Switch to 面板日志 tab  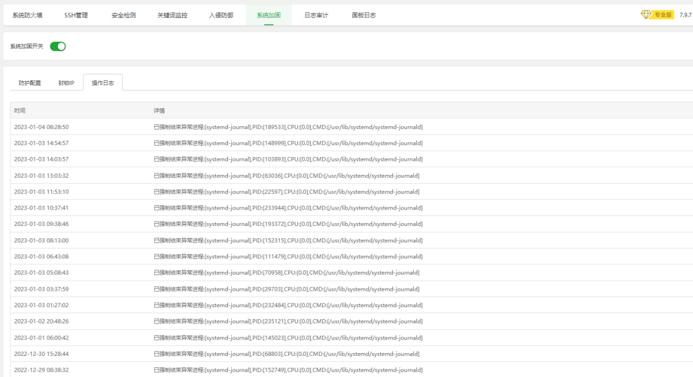pos(364,15)
